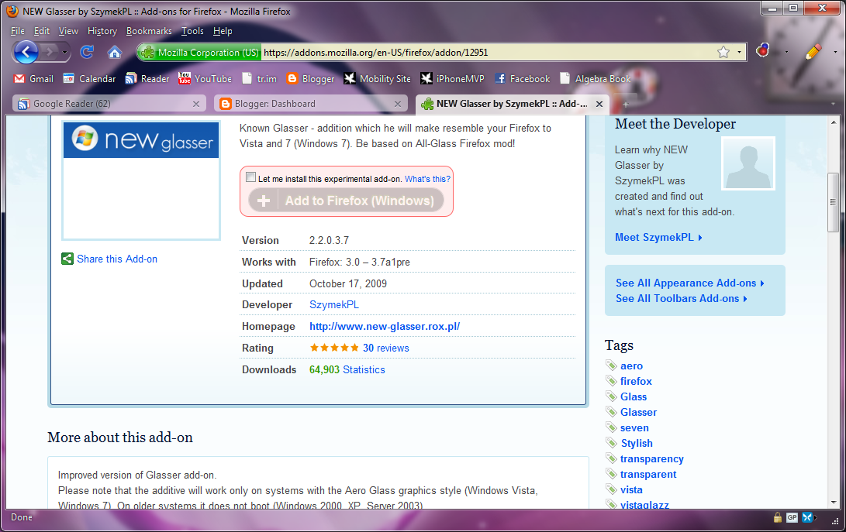Image resolution: width=846 pixels, height=532 pixels.
Task: Open the list all tabs dropdown
Action: pyautogui.click(x=833, y=104)
